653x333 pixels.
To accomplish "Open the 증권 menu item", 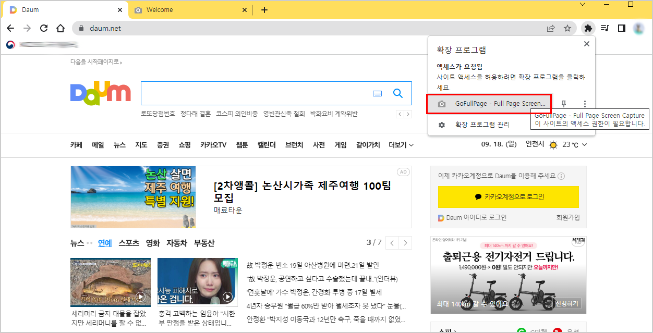I will coord(163,145).
